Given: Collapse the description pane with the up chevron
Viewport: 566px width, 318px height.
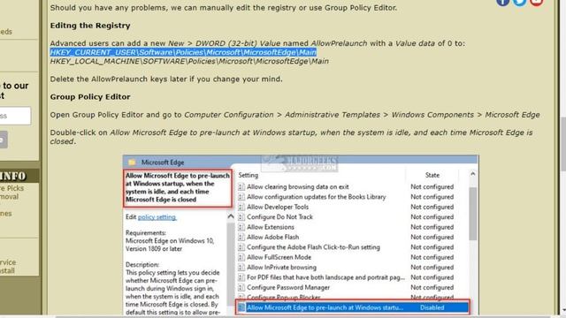Looking at the screenshot, I should tap(230, 216).
